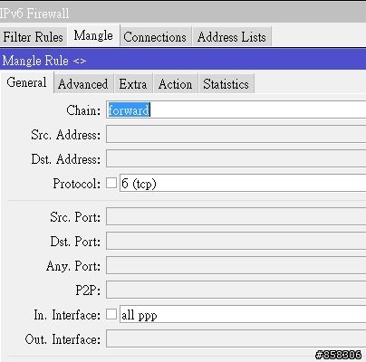Click the Src. Port input field
366x362 pixels.
click(236, 216)
